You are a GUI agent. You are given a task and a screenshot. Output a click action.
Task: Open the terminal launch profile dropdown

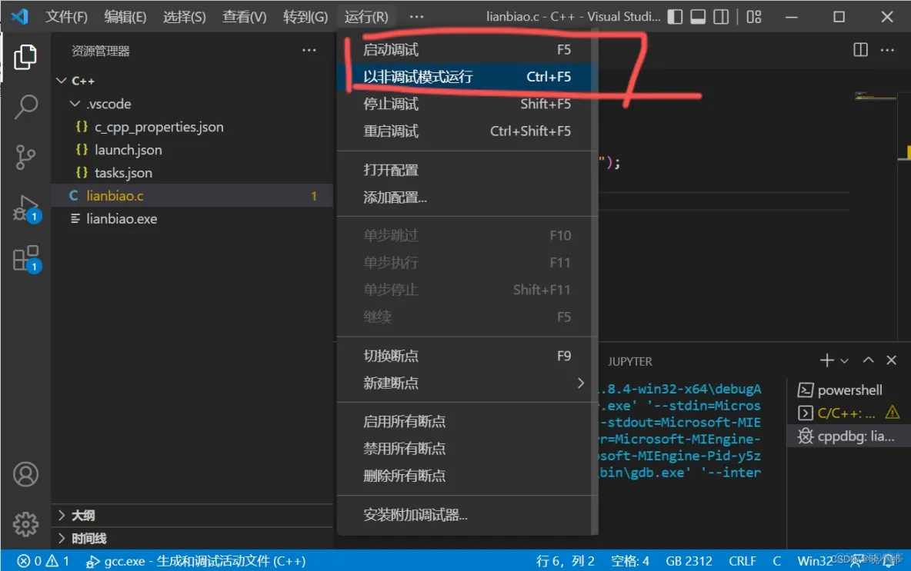[x=844, y=361]
